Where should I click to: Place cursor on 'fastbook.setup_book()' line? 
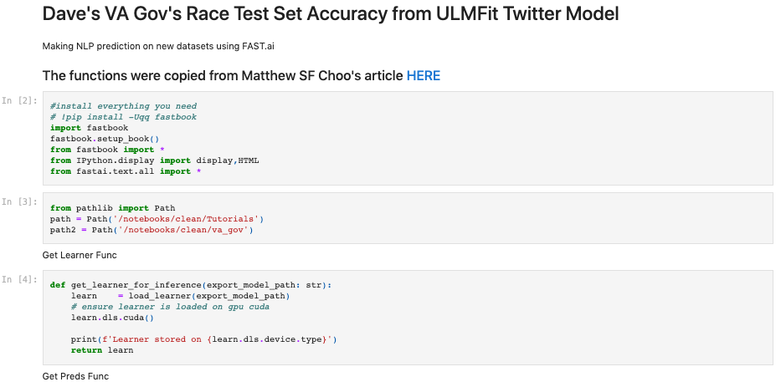click(x=105, y=139)
